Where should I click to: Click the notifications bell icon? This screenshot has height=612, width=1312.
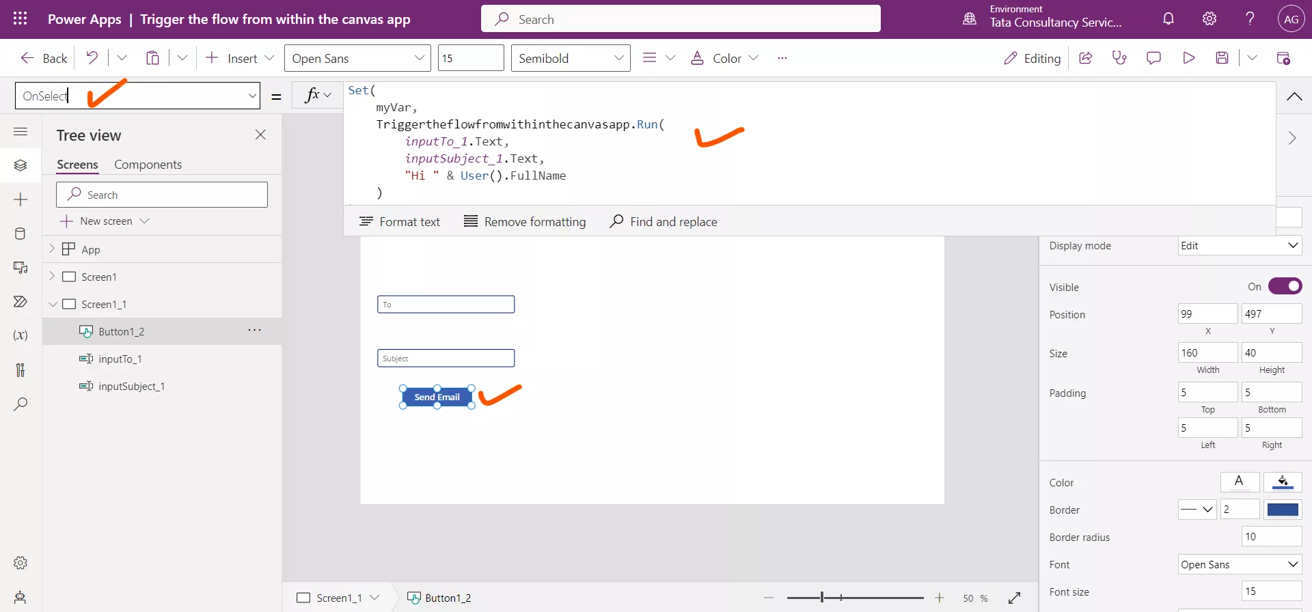pyautogui.click(x=1168, y=19)
